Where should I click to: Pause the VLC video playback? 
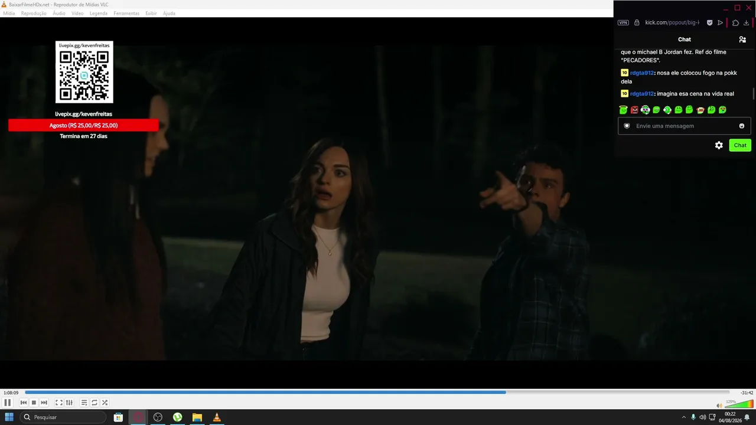[x=8, y=403]
